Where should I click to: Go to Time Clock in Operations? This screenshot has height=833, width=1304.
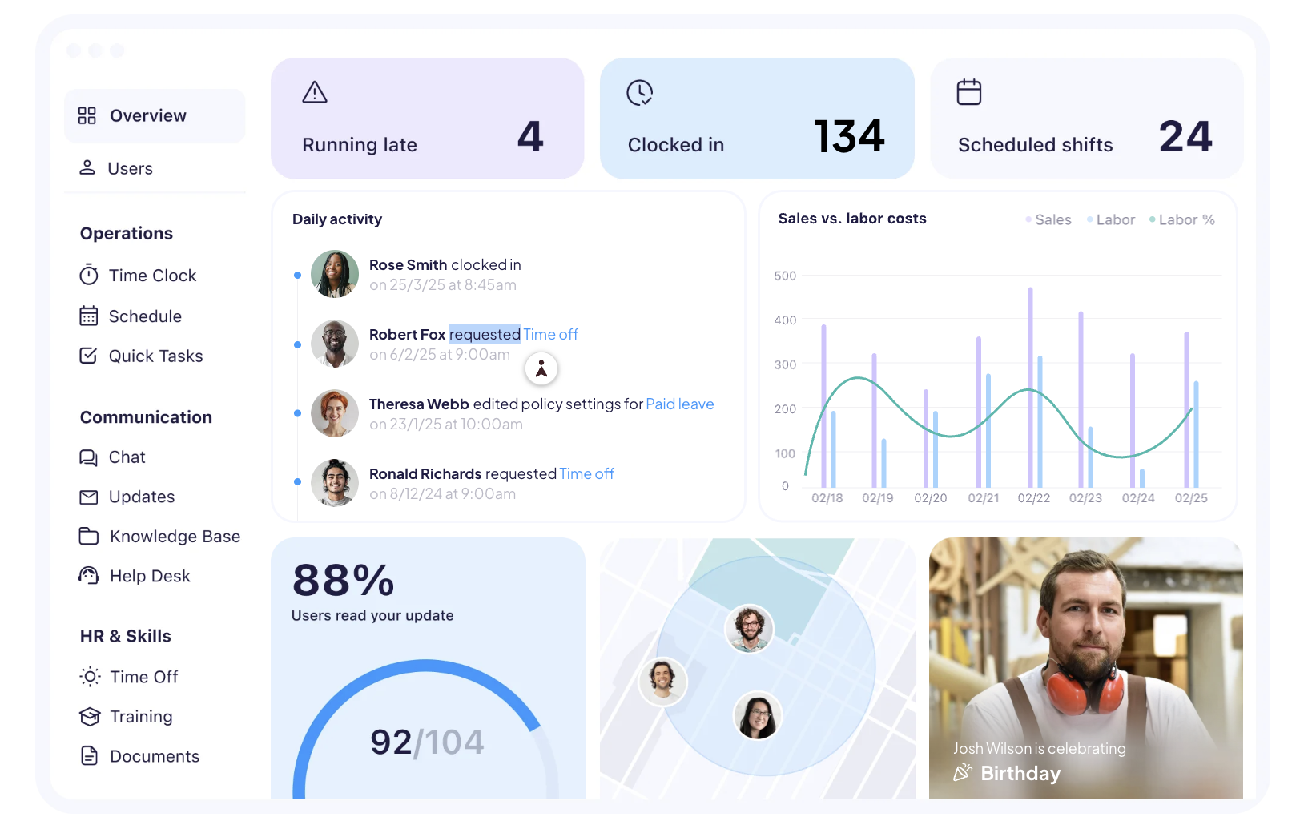152,276
